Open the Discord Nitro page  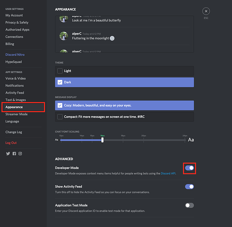[15, 54]
